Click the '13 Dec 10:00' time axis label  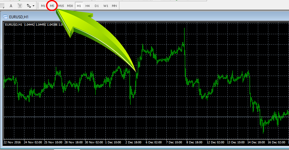[236, 142]
